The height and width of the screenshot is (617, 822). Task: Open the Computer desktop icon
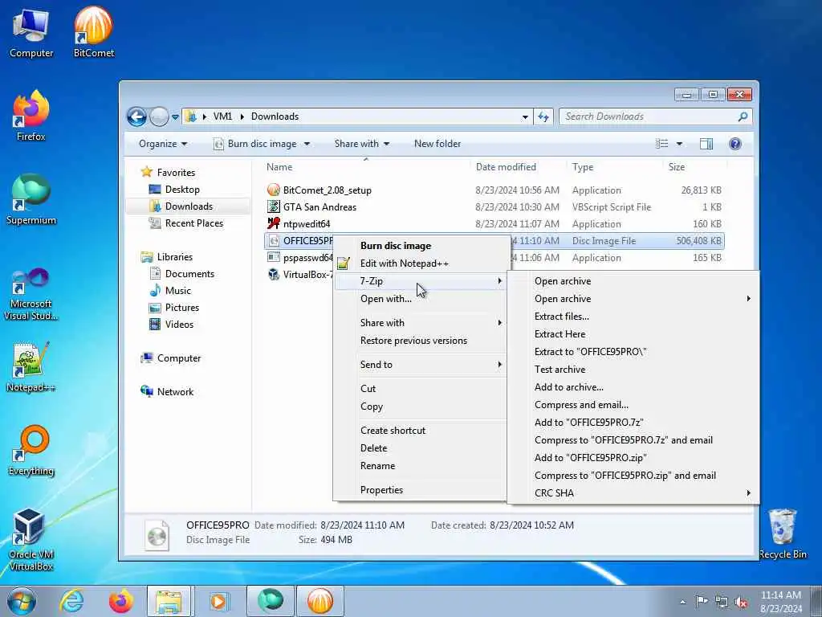(x=31, y=34)
